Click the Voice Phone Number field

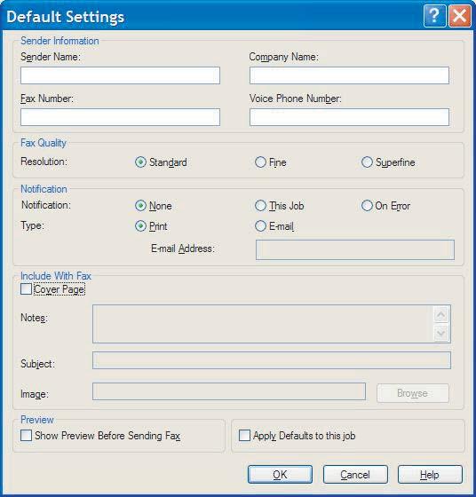349,117
